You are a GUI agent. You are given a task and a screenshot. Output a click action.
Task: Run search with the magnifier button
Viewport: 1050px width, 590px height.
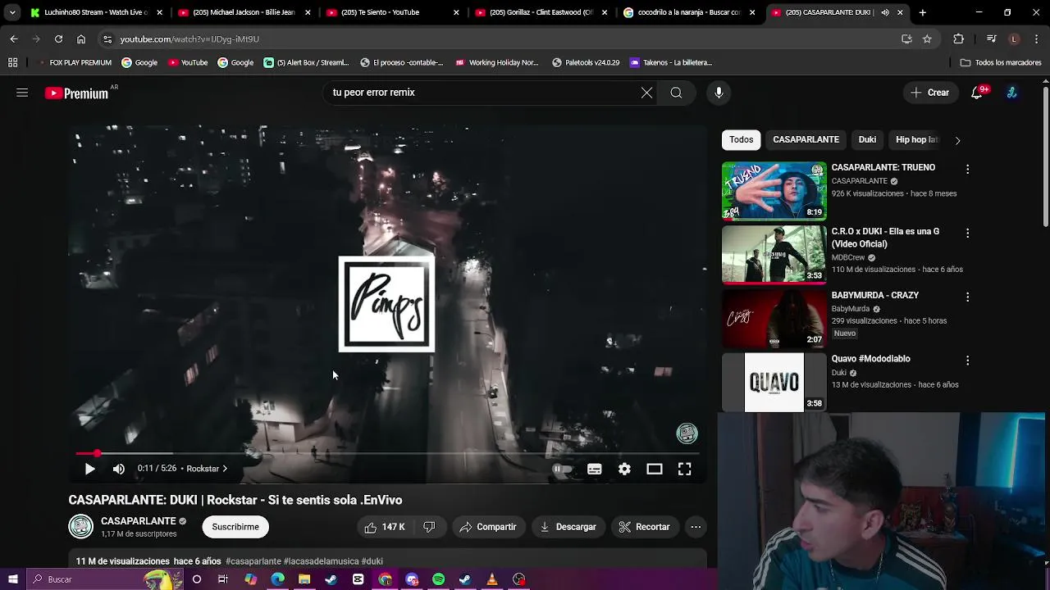tap(676, 93)
